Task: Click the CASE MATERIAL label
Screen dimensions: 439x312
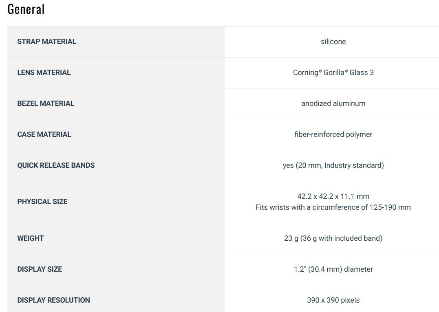Action: point(44,134)
